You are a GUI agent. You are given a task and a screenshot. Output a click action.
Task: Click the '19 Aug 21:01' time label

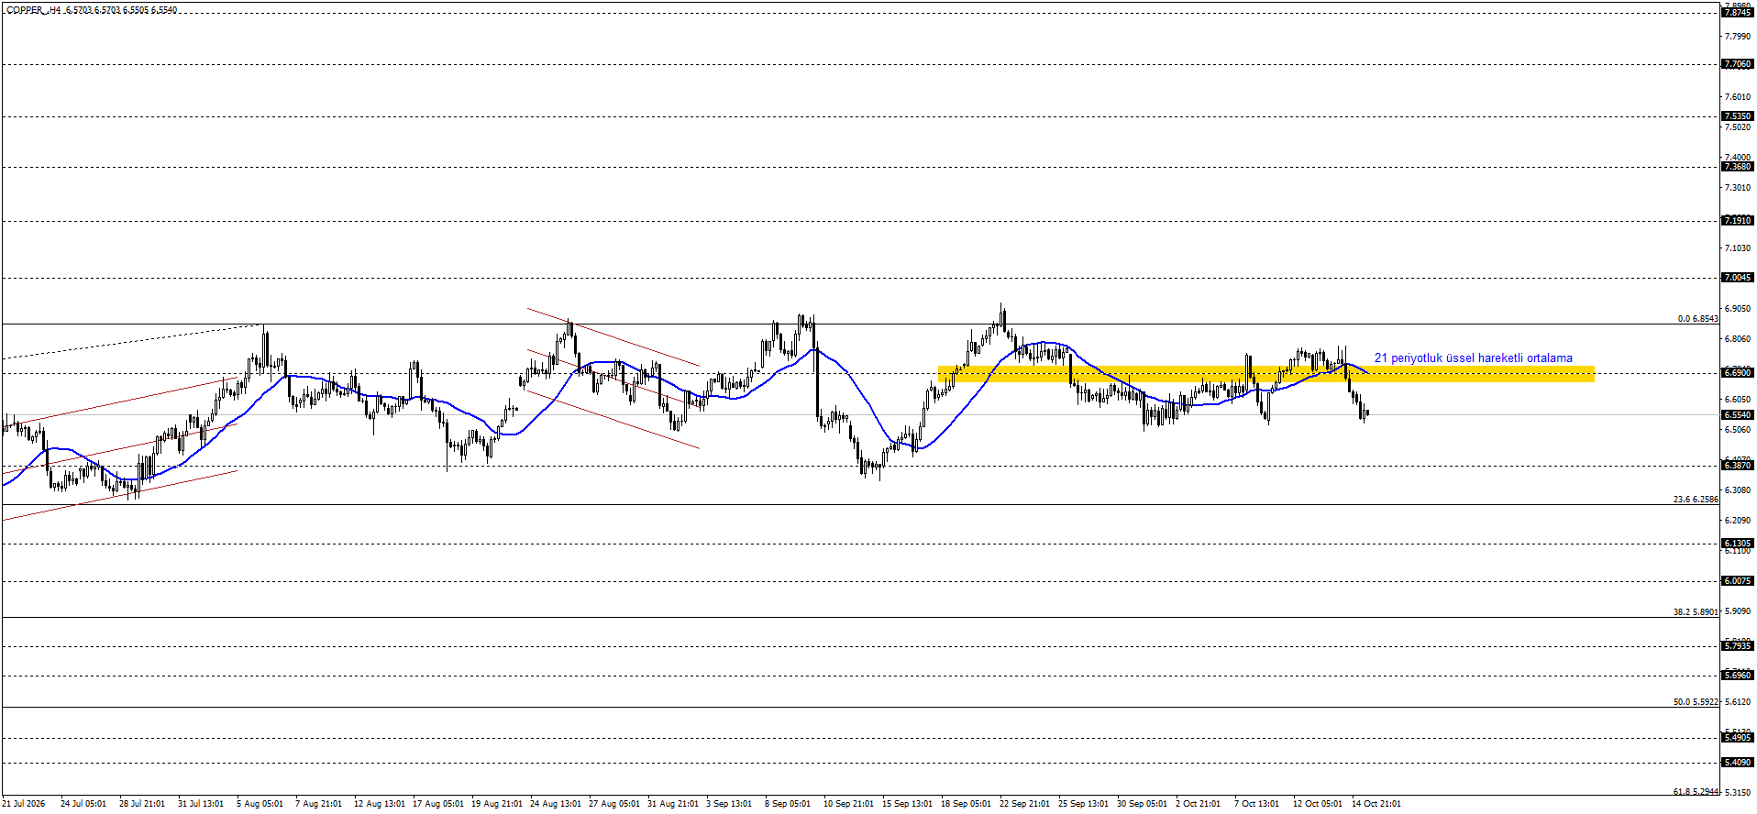click(x=497, y=804)
